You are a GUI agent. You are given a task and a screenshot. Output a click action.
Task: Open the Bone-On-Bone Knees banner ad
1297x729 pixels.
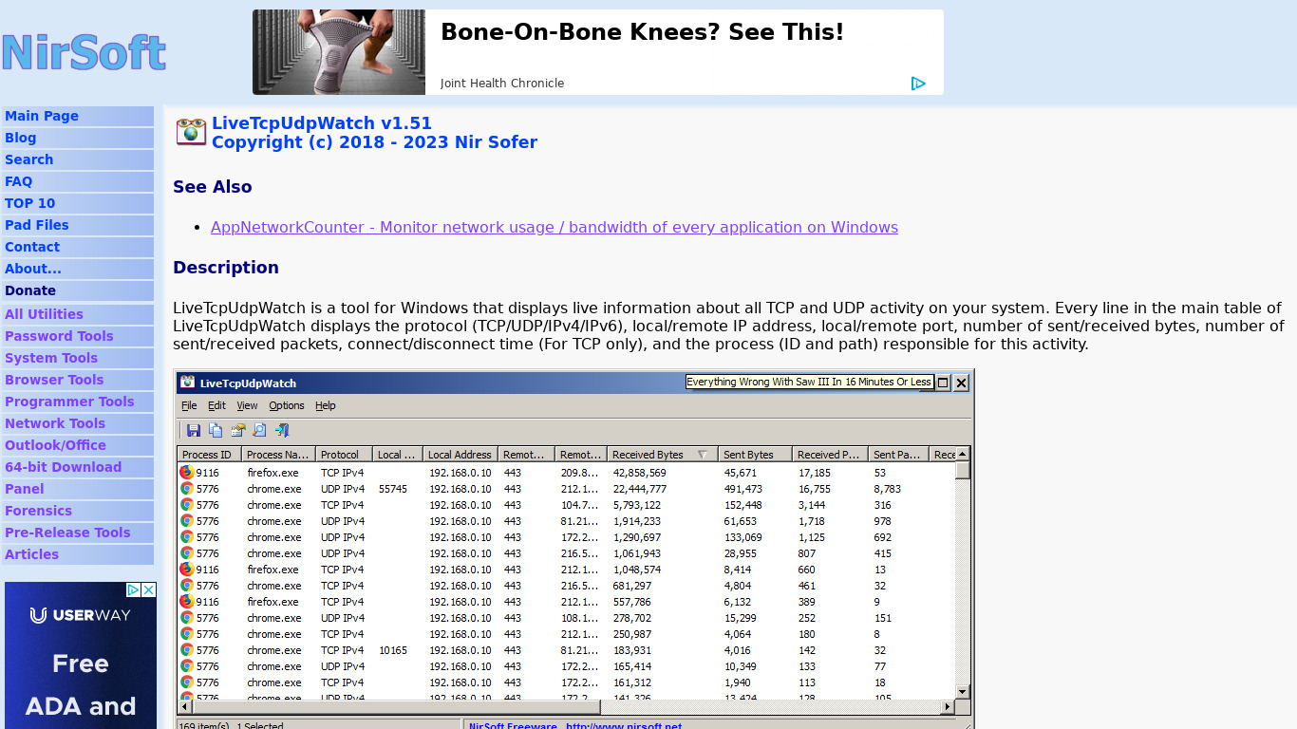click(x=598, y=52)
